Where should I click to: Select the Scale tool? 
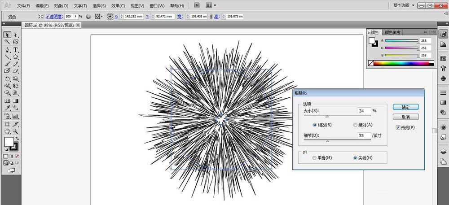[x=15, y=79]
